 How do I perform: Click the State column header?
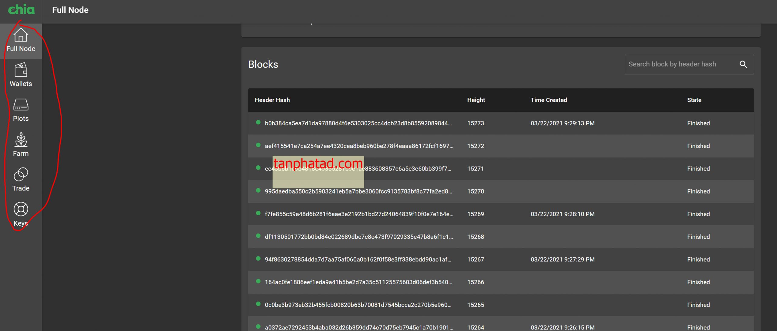tap(694, 100)
